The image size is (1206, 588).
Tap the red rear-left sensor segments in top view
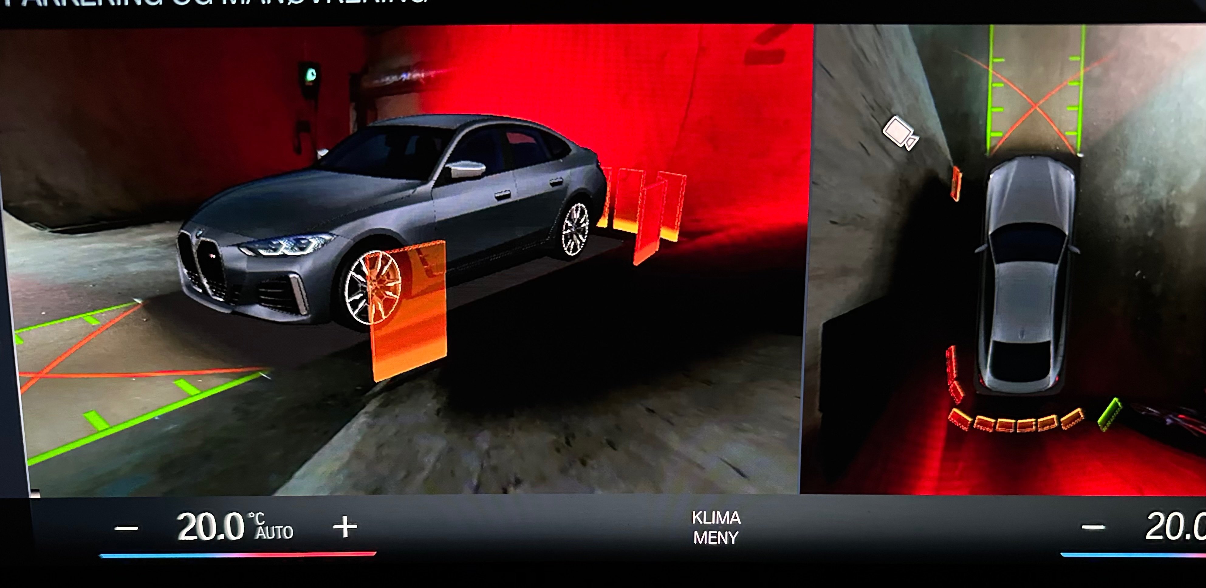[x=954, y=374]
